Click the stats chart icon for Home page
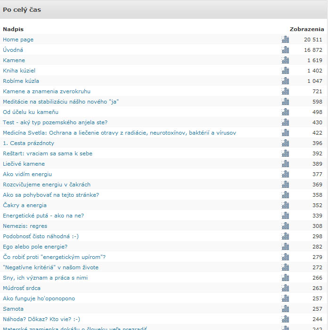 click(285, 40)
